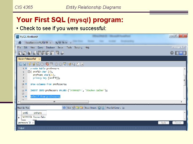Open the MySQL Workbench home screen icon
This screenshot has width=193, height=144.
(x=20, y=43)
